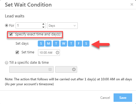
Task: Click the wait duration number field
Action: click(x=31, y=26)
